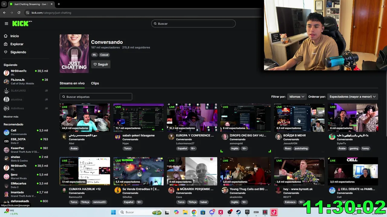The height and width of the screenshot is (217, 387).
Task: Open MrStivenTc in the Siguiendo list
Action: coord(26,72)
